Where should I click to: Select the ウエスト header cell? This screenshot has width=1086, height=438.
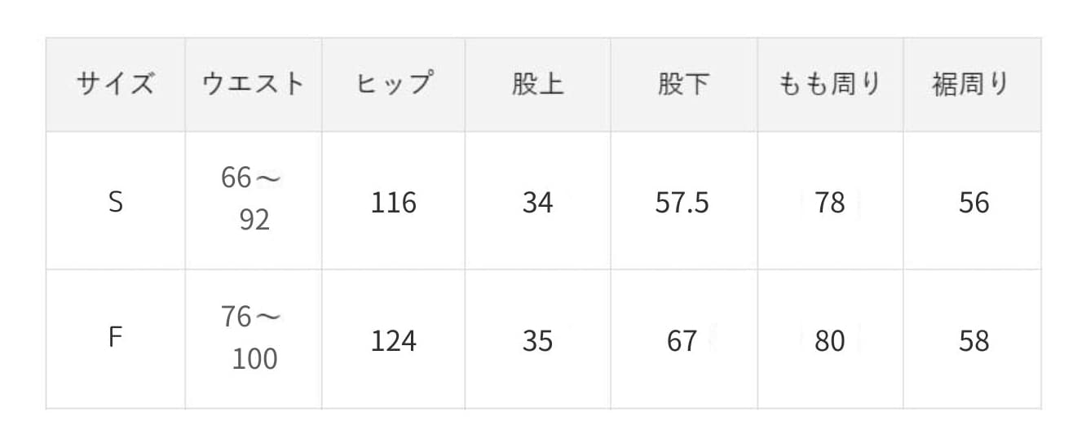click(x=254, y=84)
